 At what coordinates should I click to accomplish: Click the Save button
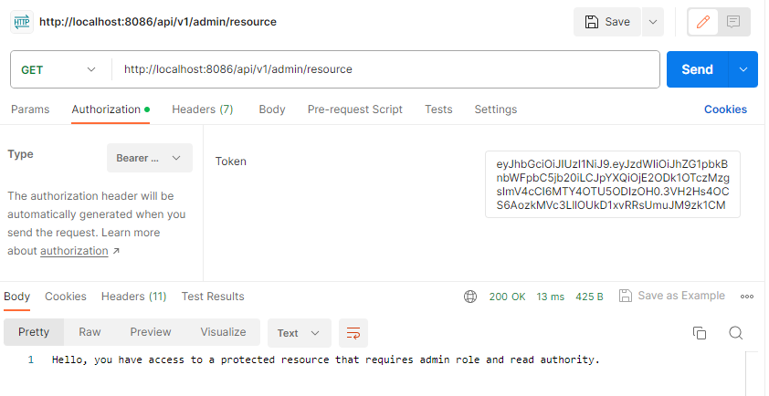(607, 22)
